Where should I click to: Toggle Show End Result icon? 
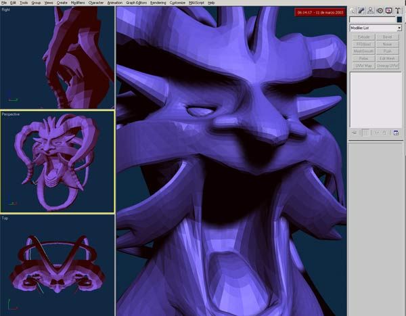(x=365, y=133)
